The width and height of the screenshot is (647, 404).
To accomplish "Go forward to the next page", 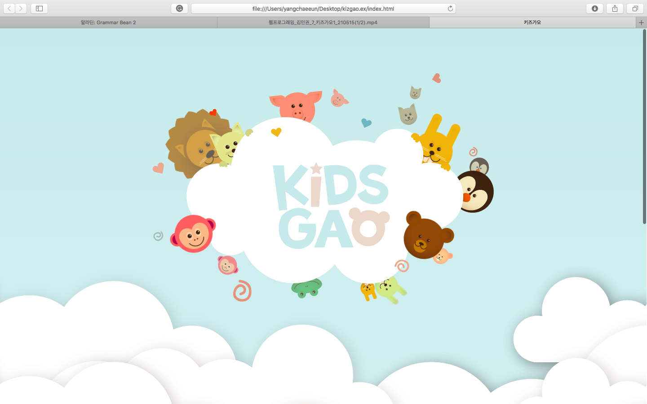I will click(21, 9).
